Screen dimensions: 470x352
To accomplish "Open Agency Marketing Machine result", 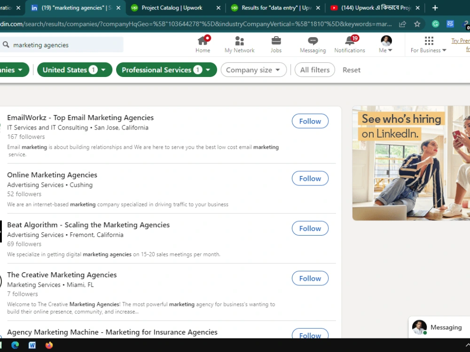I will point(112,332).
